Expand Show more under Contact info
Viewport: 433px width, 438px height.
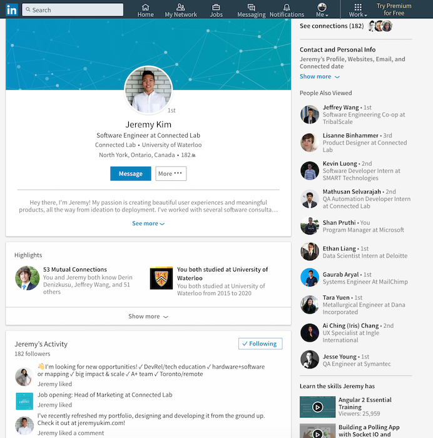pos(320,76)
